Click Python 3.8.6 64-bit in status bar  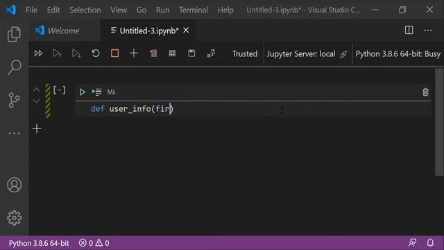click(x=39, y=243)
